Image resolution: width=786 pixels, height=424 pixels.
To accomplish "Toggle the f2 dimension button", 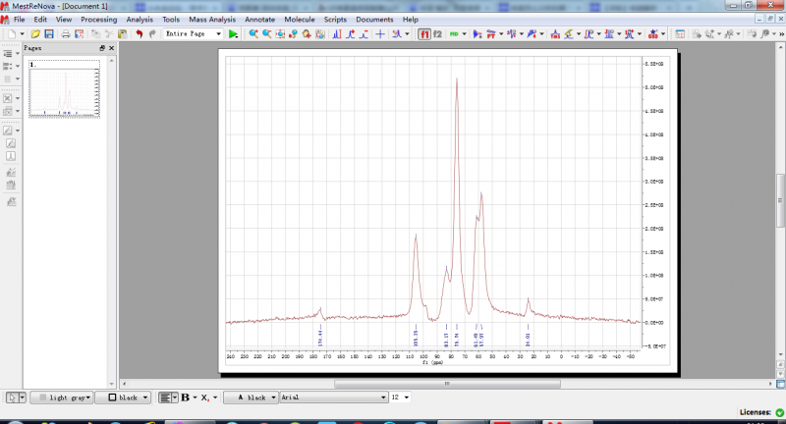I will coord(436,34).
